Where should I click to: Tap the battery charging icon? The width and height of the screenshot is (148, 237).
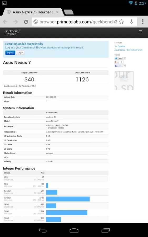(136, 3)
